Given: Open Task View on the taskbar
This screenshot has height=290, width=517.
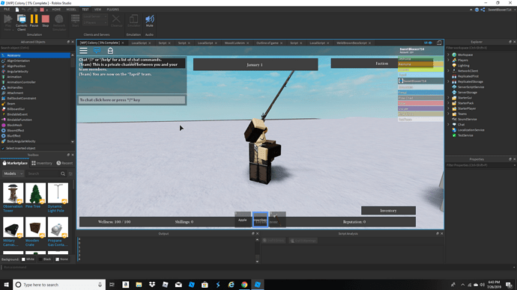Looking at the screenshot, I should 112,285.
